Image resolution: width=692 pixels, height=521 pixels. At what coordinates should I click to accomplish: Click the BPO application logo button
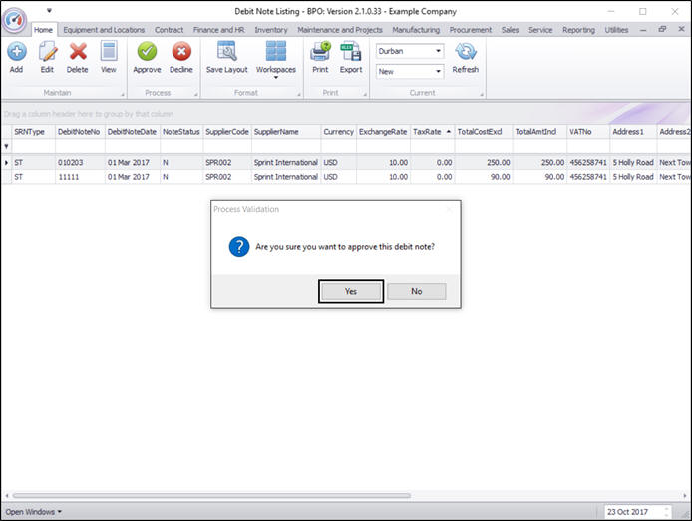15,20
